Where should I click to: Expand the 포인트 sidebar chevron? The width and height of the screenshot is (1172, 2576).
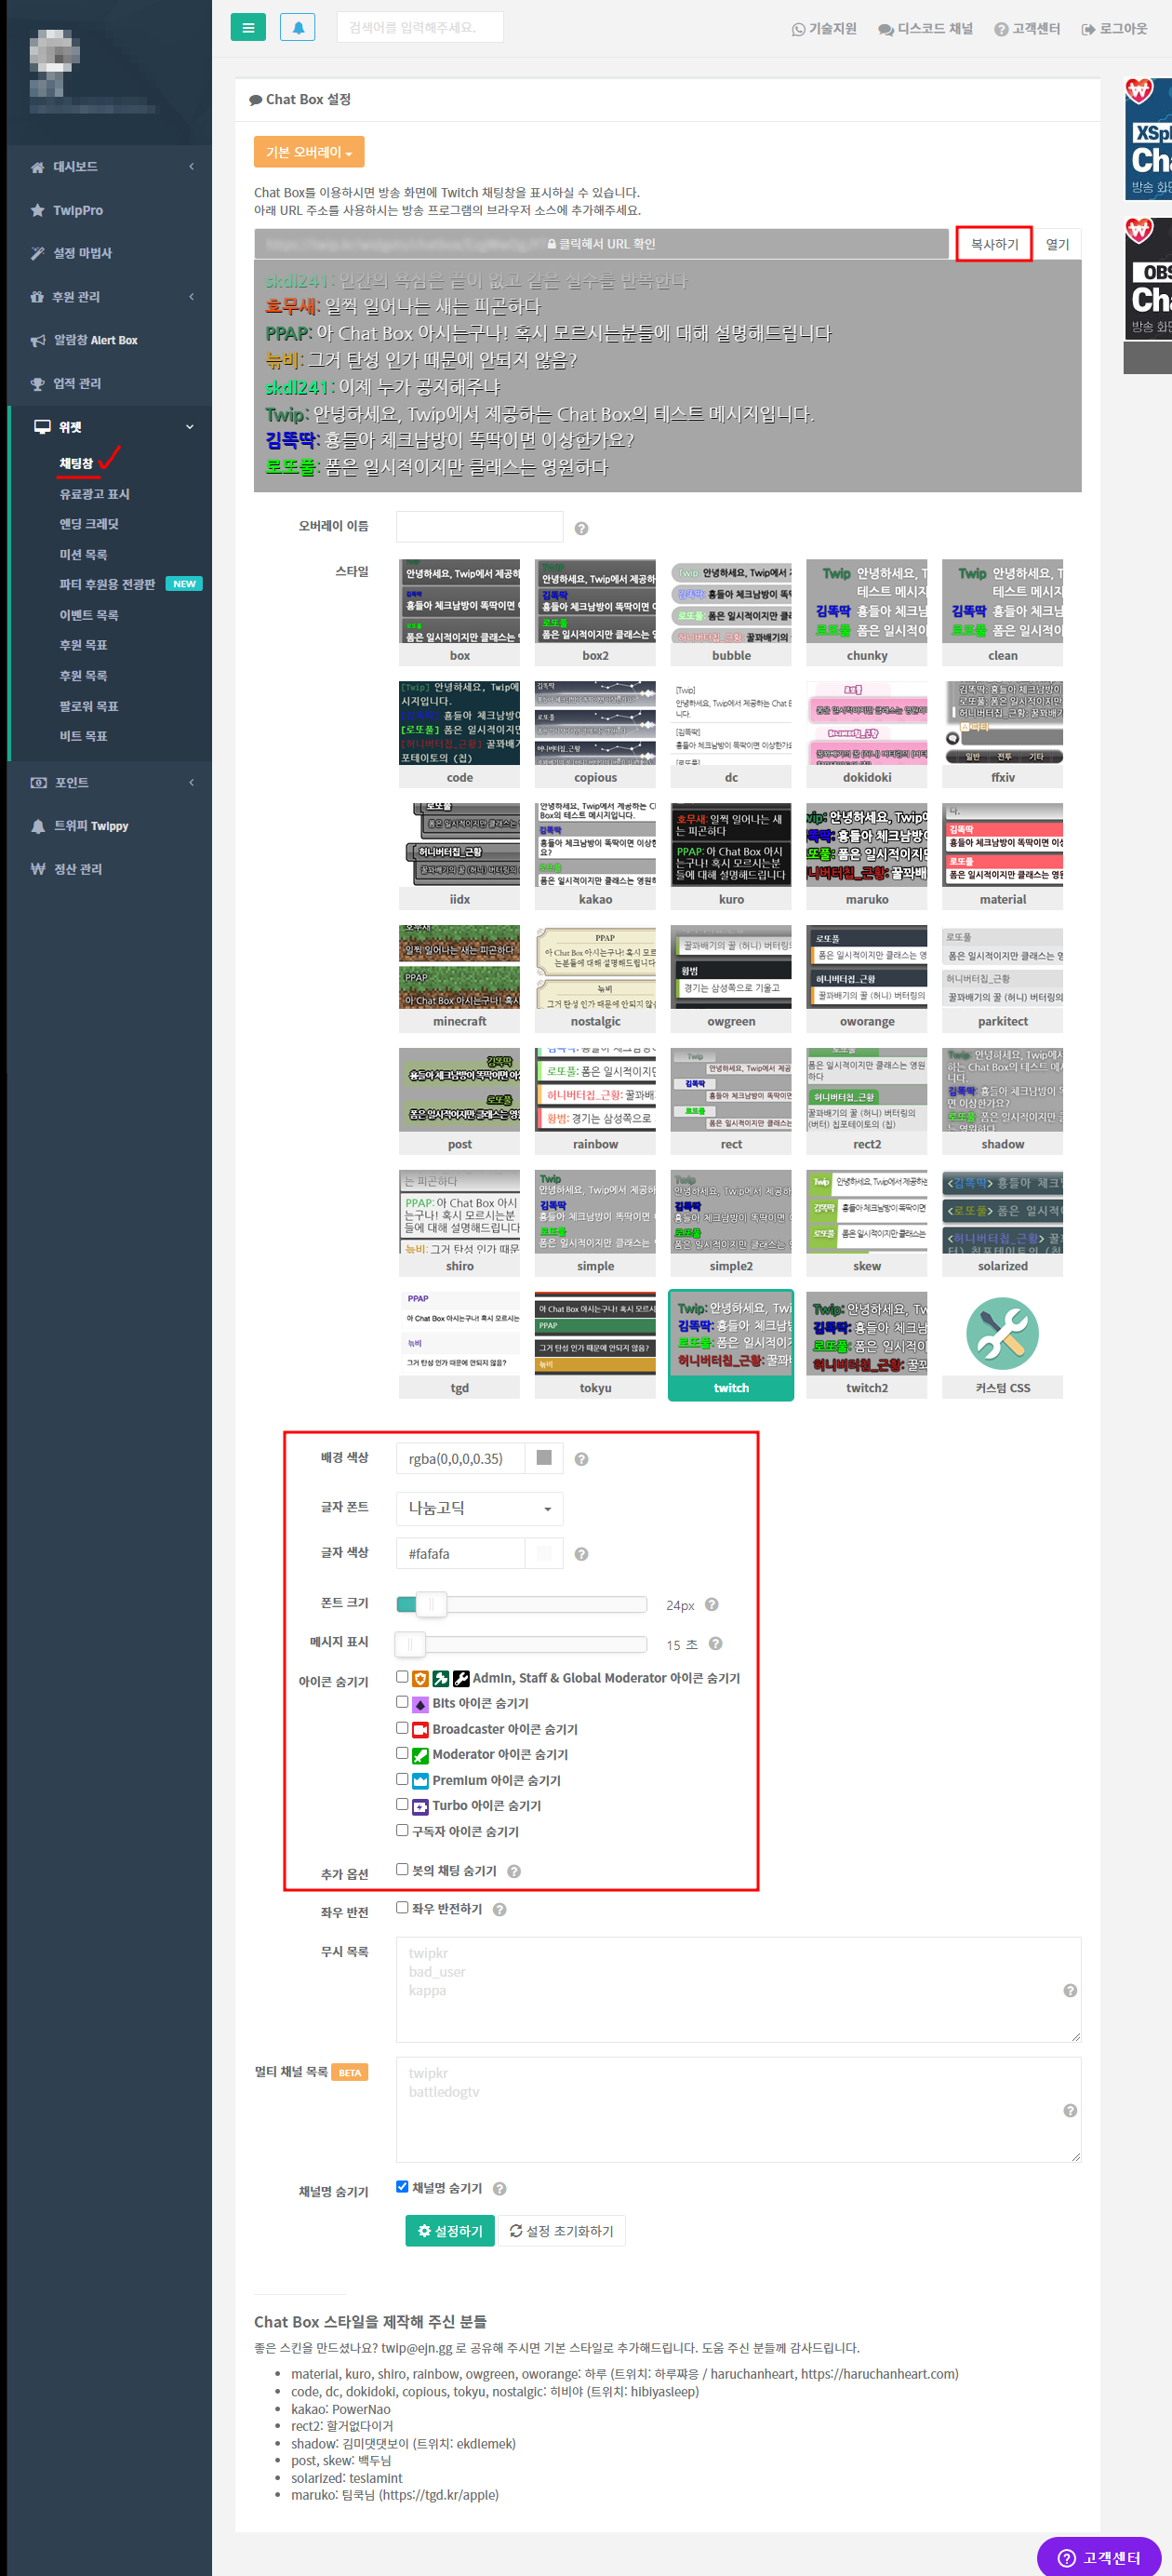[191, 783]
